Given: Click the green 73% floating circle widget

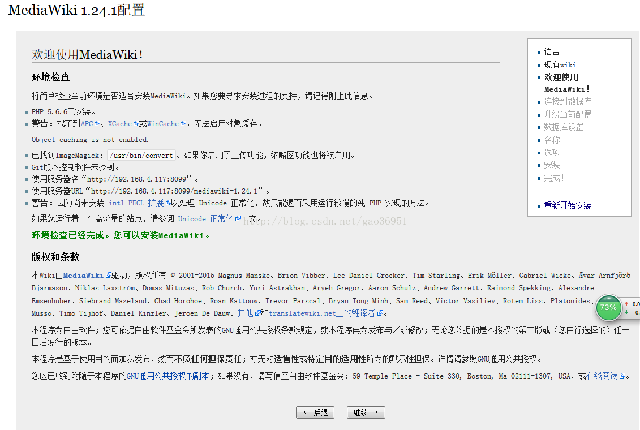Looking at the screenshot, I should 608,308.
